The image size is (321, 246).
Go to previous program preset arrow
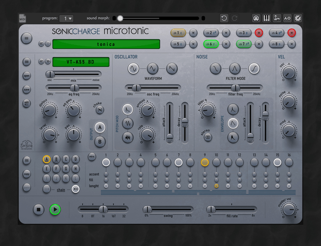[x=41, y=44]
